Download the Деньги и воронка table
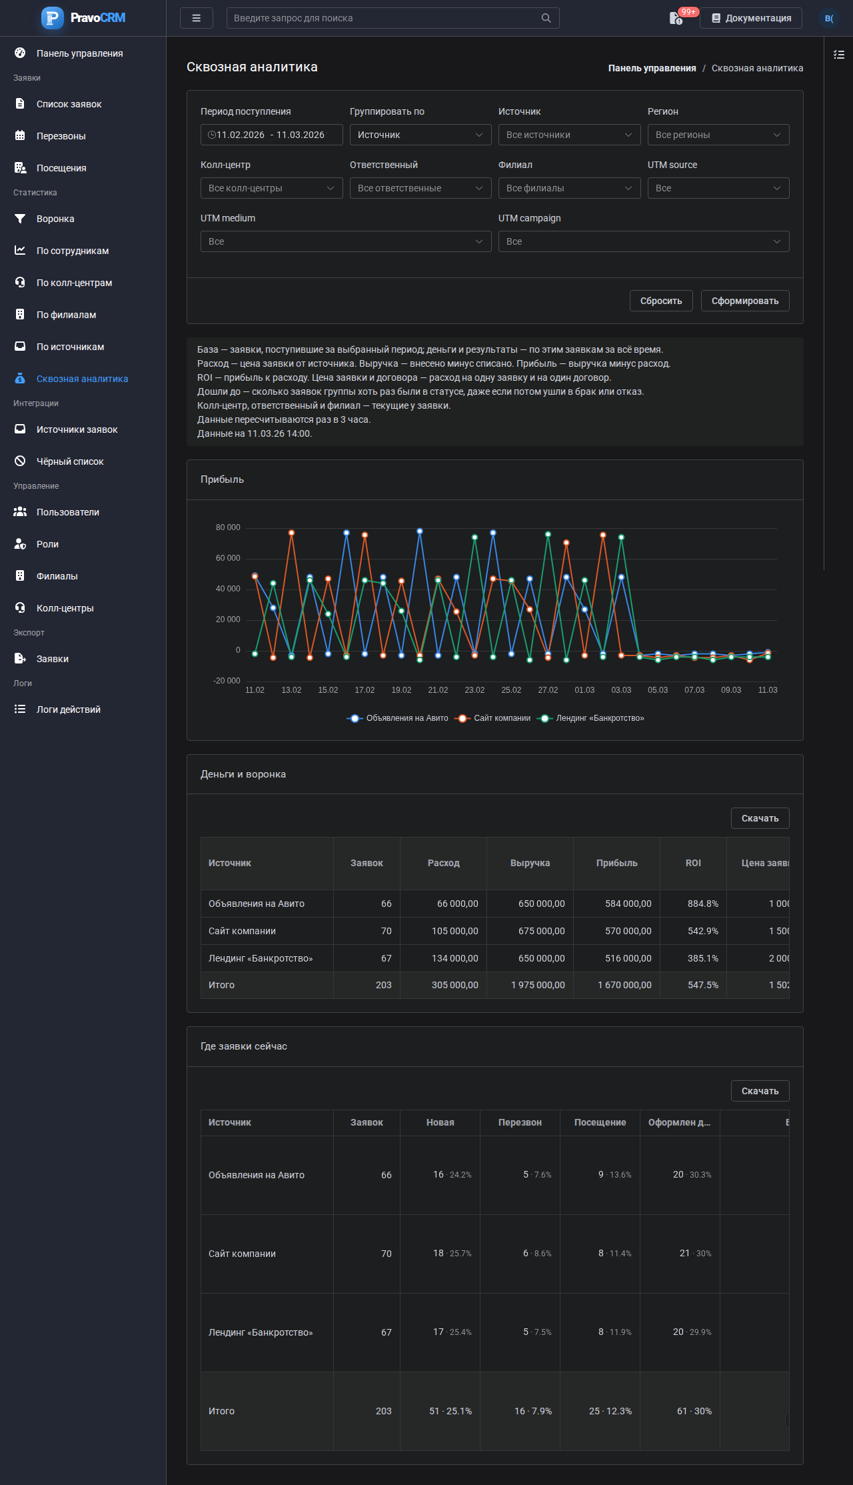The height and width of the screenshot is (1485, 853). click(x=760, y=818)
